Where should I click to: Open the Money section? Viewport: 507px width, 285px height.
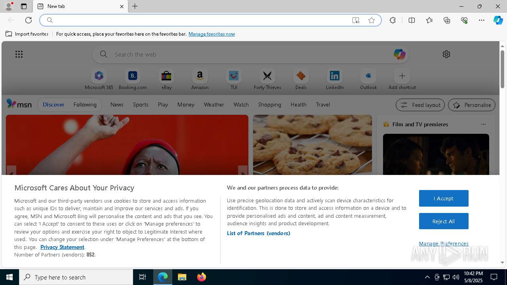pyautogui.click(x=186, y=104)
